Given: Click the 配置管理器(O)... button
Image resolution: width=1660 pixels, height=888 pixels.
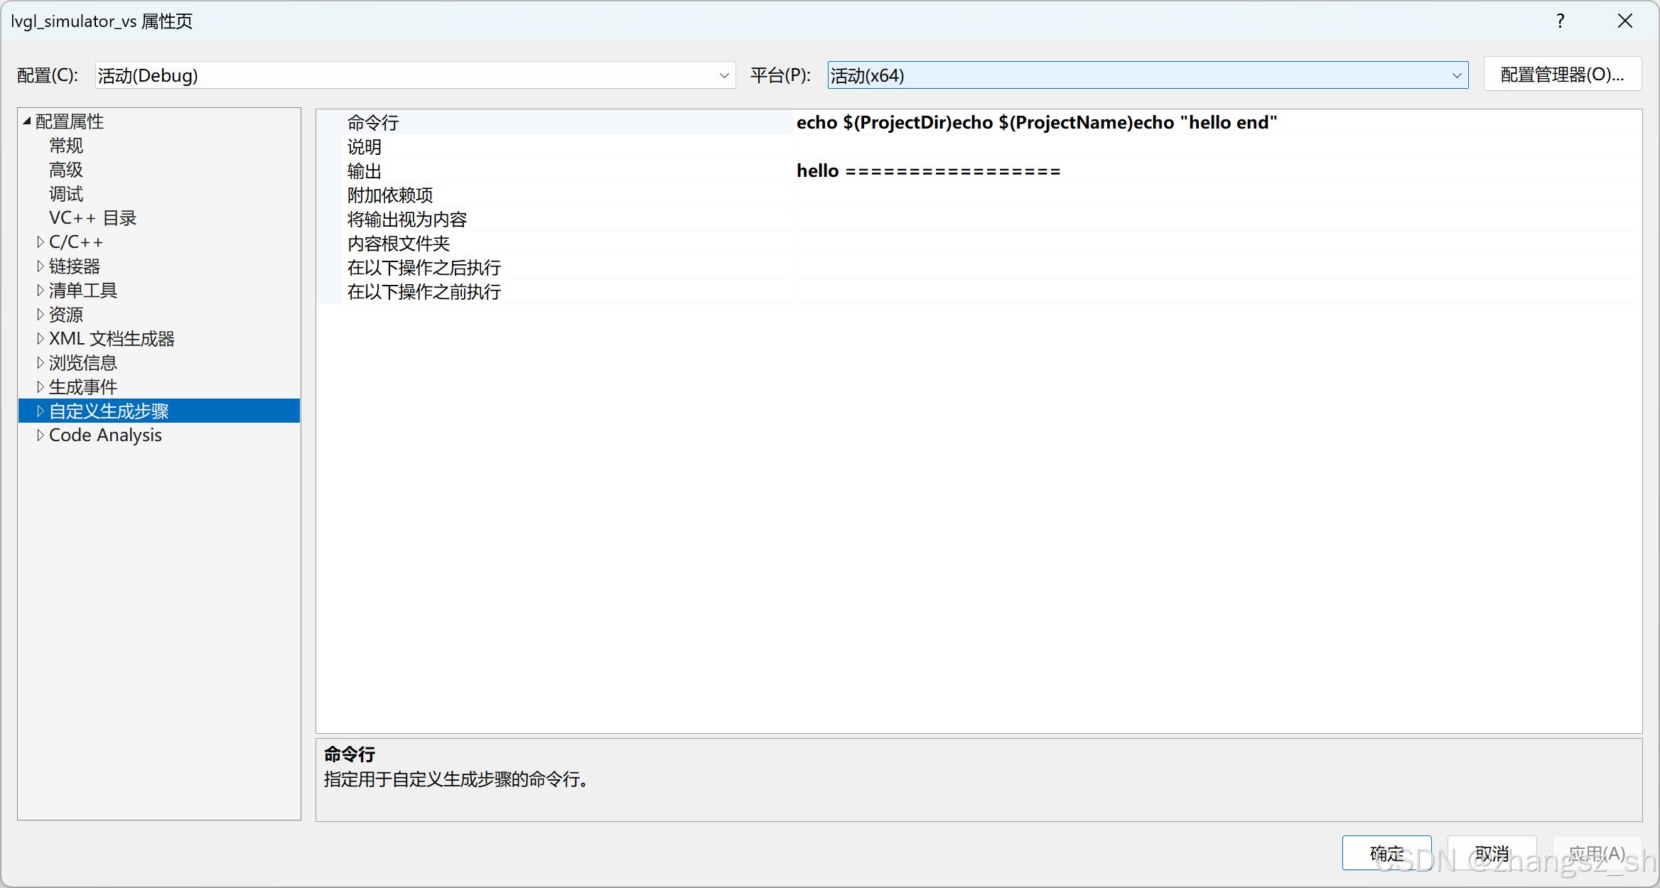Looking at the screenshot, I should coord(1562,75).
